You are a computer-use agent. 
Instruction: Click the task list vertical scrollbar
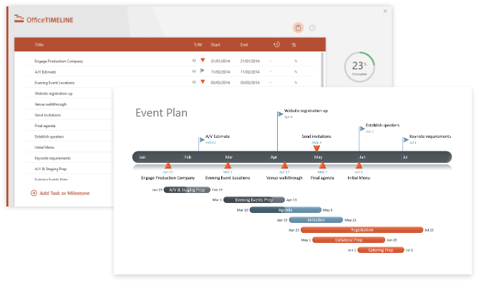tap(322, 69)
